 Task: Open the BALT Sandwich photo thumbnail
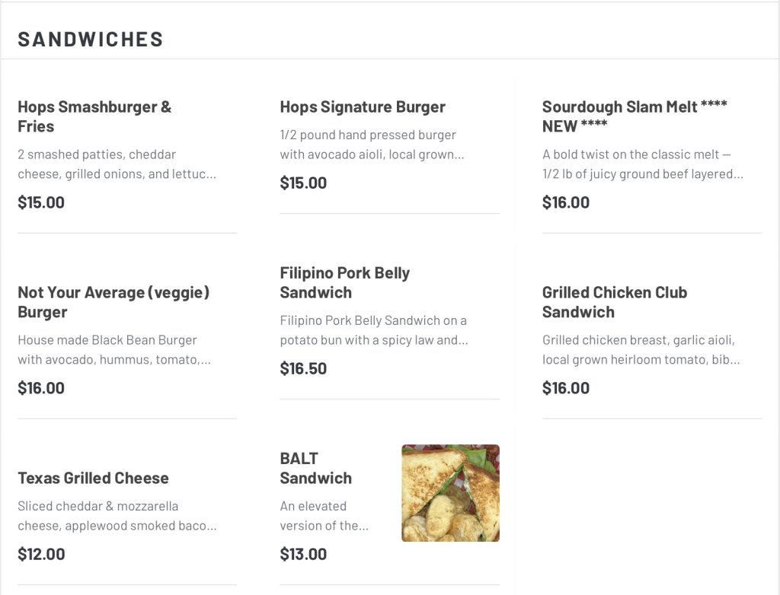pos(450,492)
